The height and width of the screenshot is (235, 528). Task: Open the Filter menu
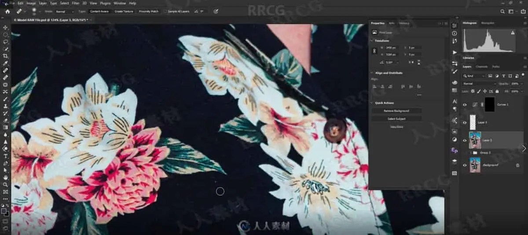pyautogui.click(x=76, y=3)
